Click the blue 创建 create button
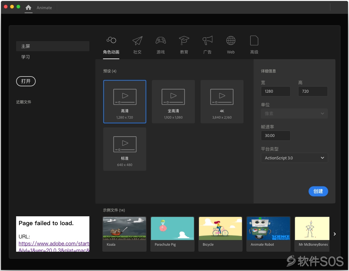This screenshot has height=271, width=349. tap(318, 191)
